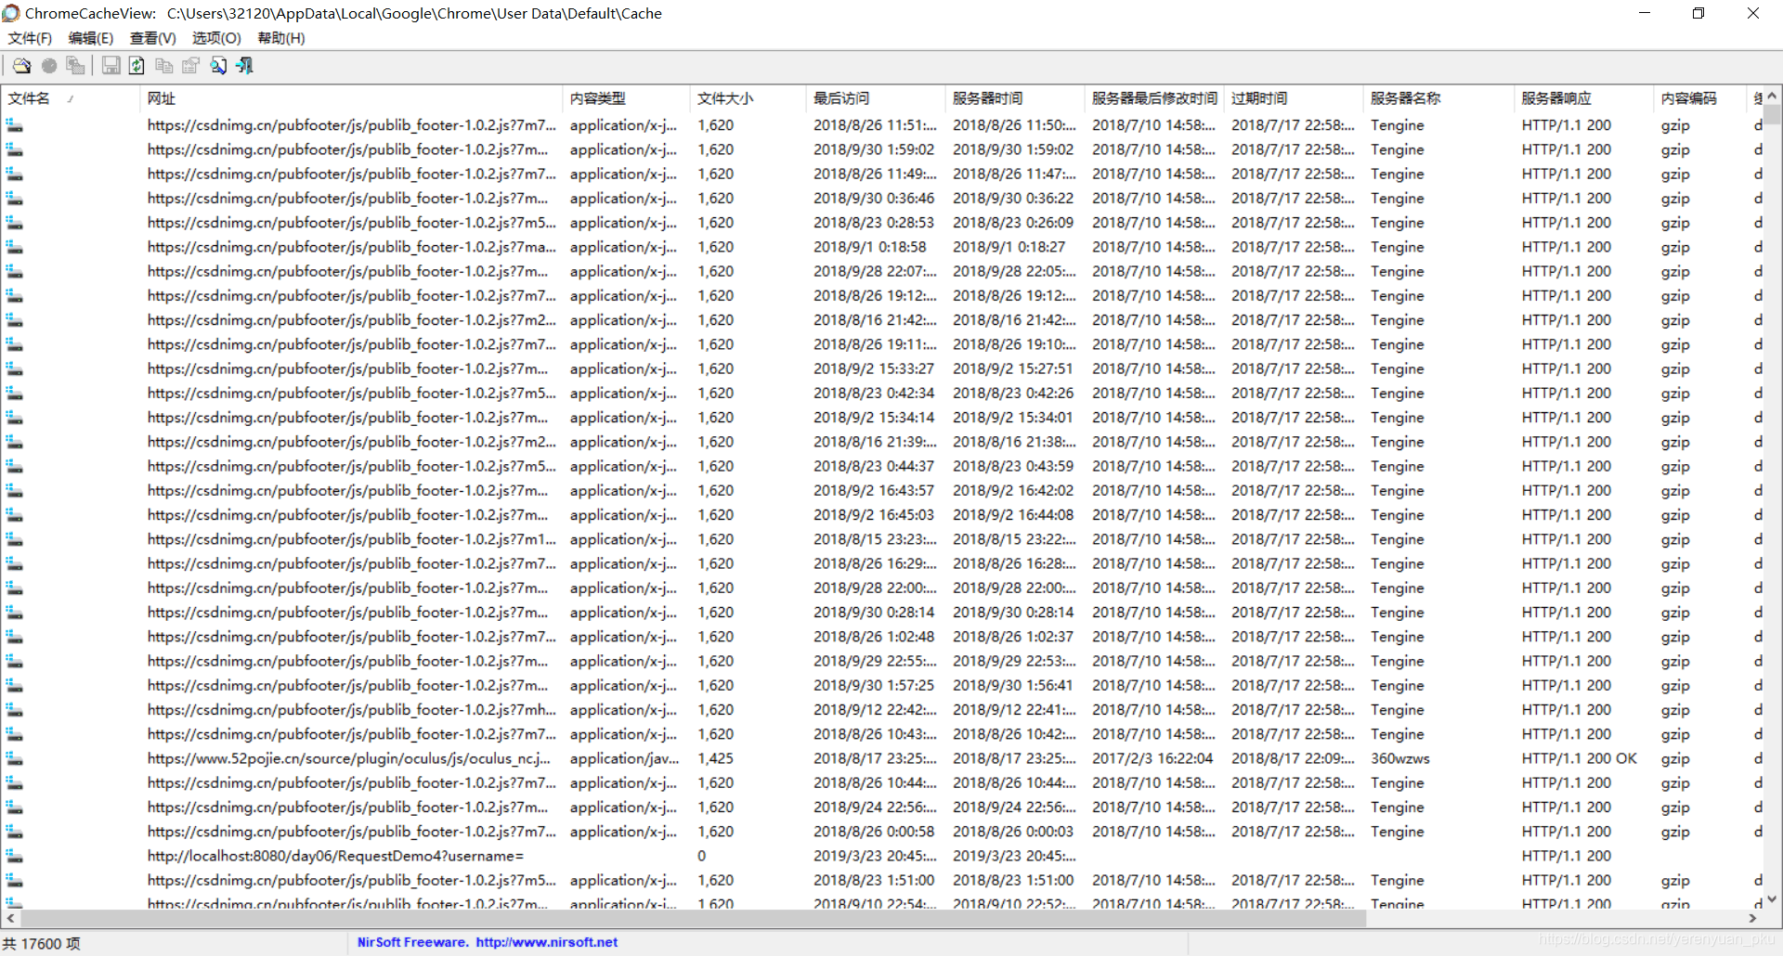Sort by the 网址 column header
This screenshot has width=1783, height=956.
coord(351,98)
